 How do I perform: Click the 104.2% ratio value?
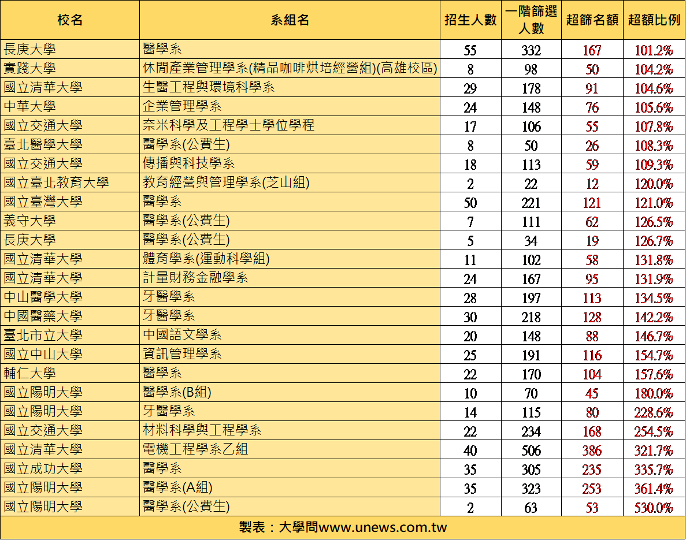coord(654,69)
